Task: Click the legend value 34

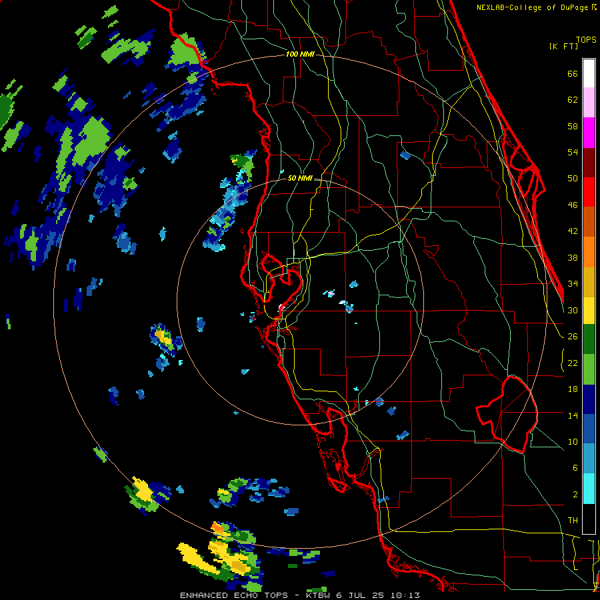Action: point(573,284)
